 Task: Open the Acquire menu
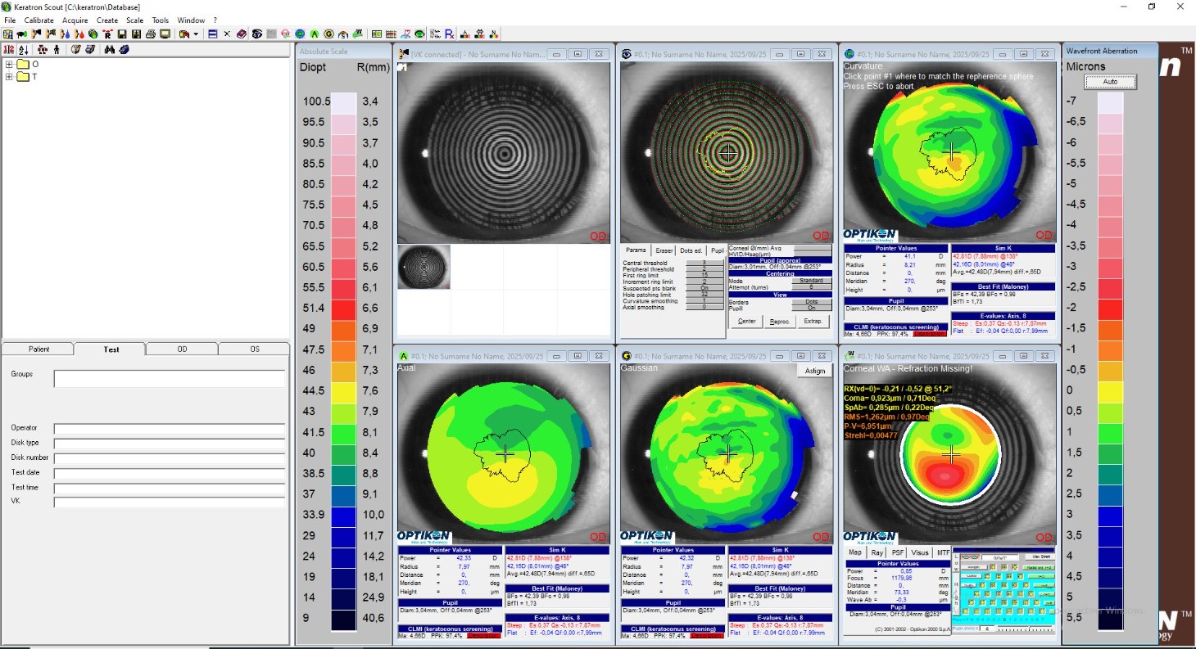coord(75,20)
